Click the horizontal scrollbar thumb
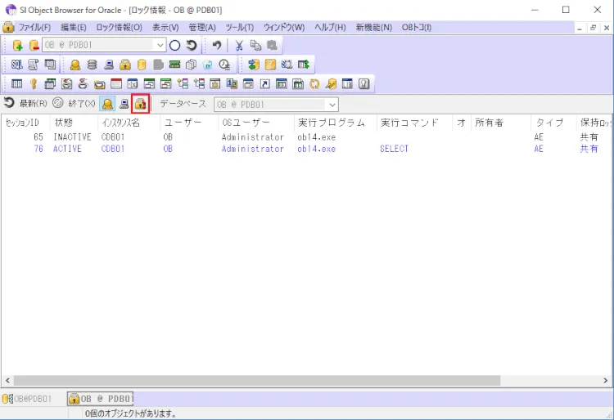The width and height of the screenshot is (614, 420). point(257,380)
